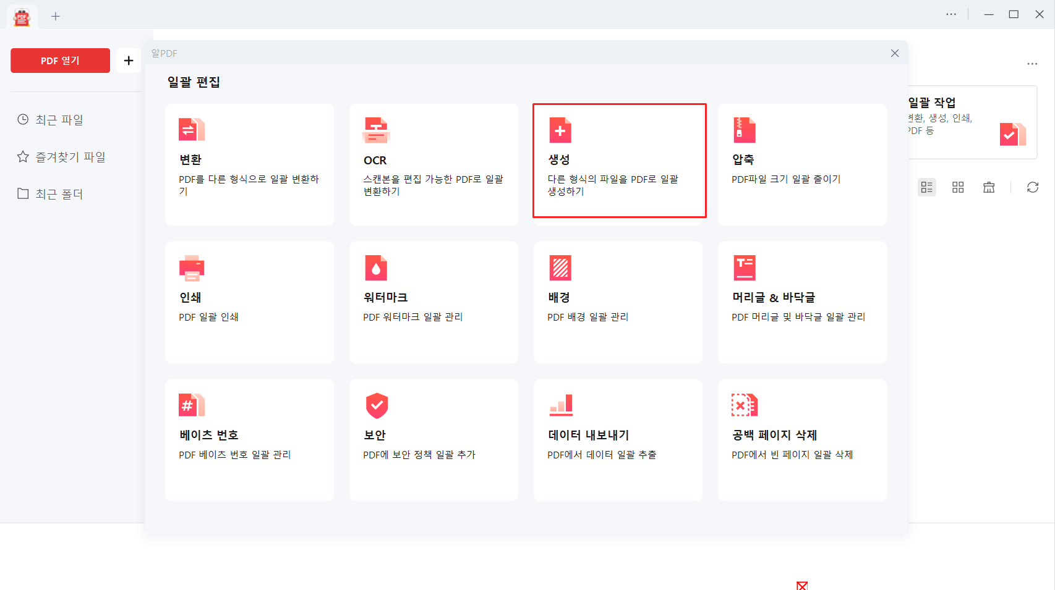The width and height of the screenshot is (1055, 590).
Task: Switch to grid view layout
Action: pyautogui.click(x=958, y=187)
